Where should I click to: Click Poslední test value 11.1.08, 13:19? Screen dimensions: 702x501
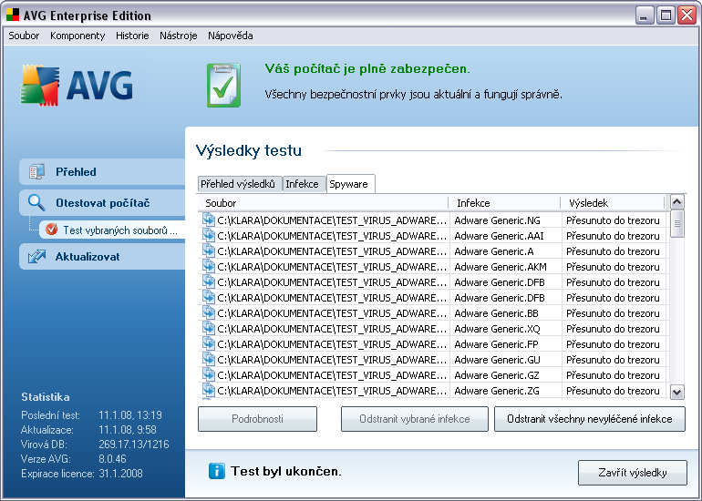coord(130,415)
